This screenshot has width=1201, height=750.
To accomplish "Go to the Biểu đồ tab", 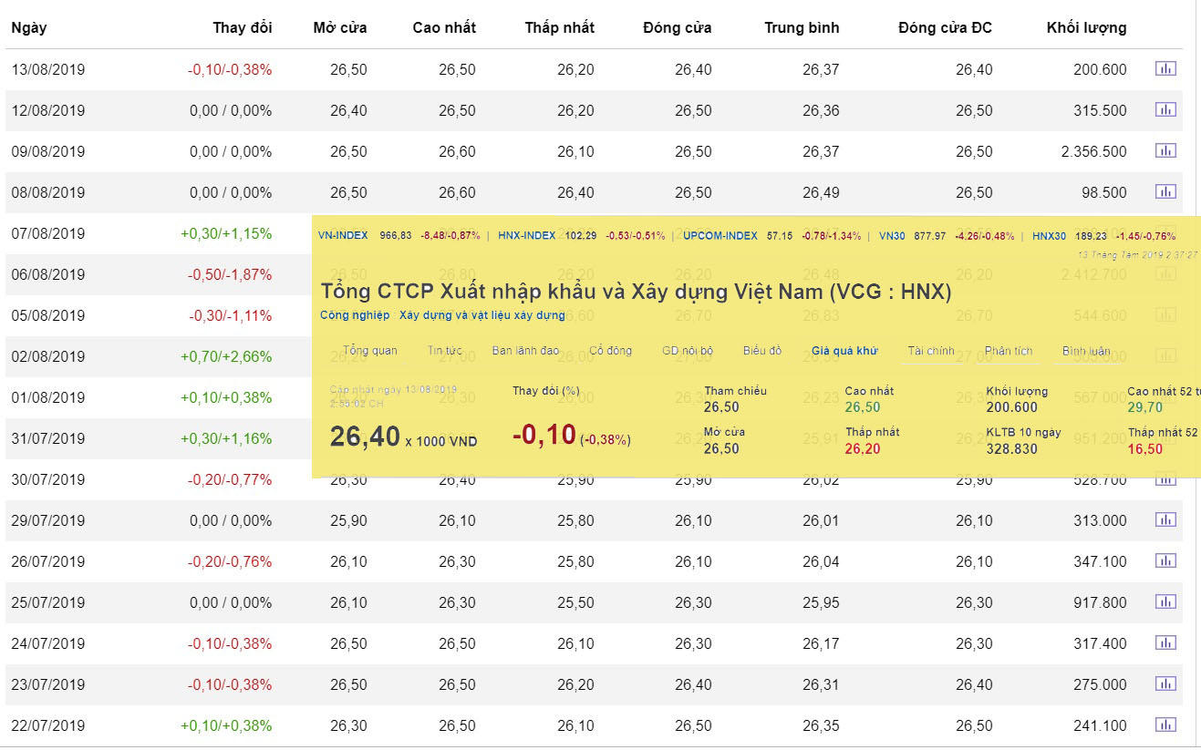I will [x=761, y=351].
